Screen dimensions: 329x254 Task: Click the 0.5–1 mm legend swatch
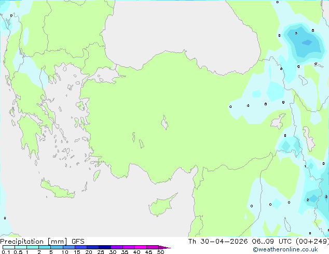pyautogui.click(x=21, y=247)
